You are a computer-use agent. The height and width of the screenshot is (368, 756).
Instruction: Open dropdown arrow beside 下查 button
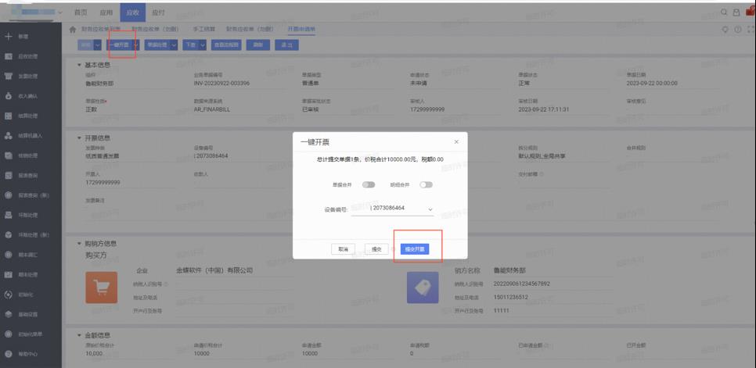click(x=203, y=45)
